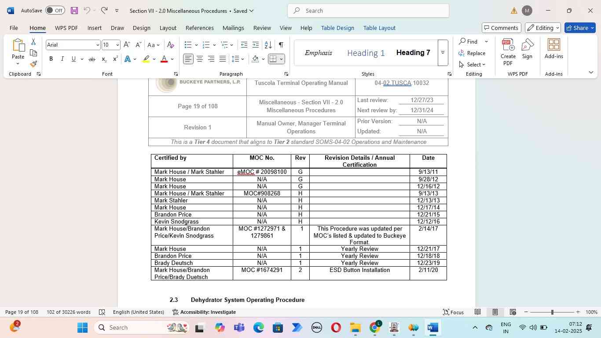Apply strikethrough formatting
This screenshot has width=601, height=338.
click(92, 59)
